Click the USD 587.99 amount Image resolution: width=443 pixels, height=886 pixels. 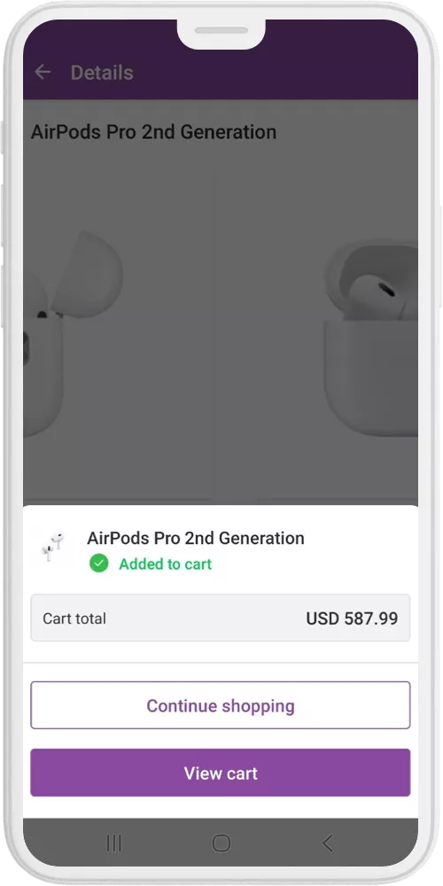pos(352,618)
